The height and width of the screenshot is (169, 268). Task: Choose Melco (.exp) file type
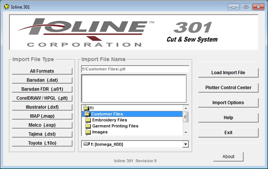[42, 125]
